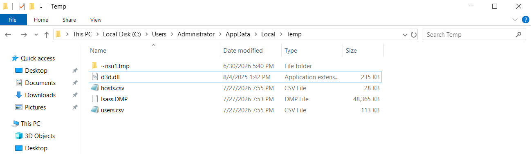
Task: Select the hosts.csv file
Action: pyautogui.click(x=235, y=88)
